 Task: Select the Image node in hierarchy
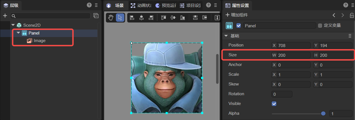[x=40, y=41]
